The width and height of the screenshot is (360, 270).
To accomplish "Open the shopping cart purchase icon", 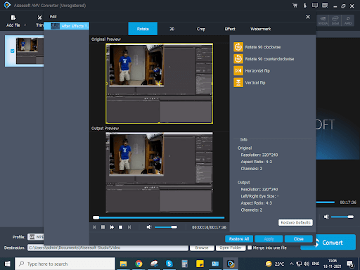I will (x=295, y=6).
